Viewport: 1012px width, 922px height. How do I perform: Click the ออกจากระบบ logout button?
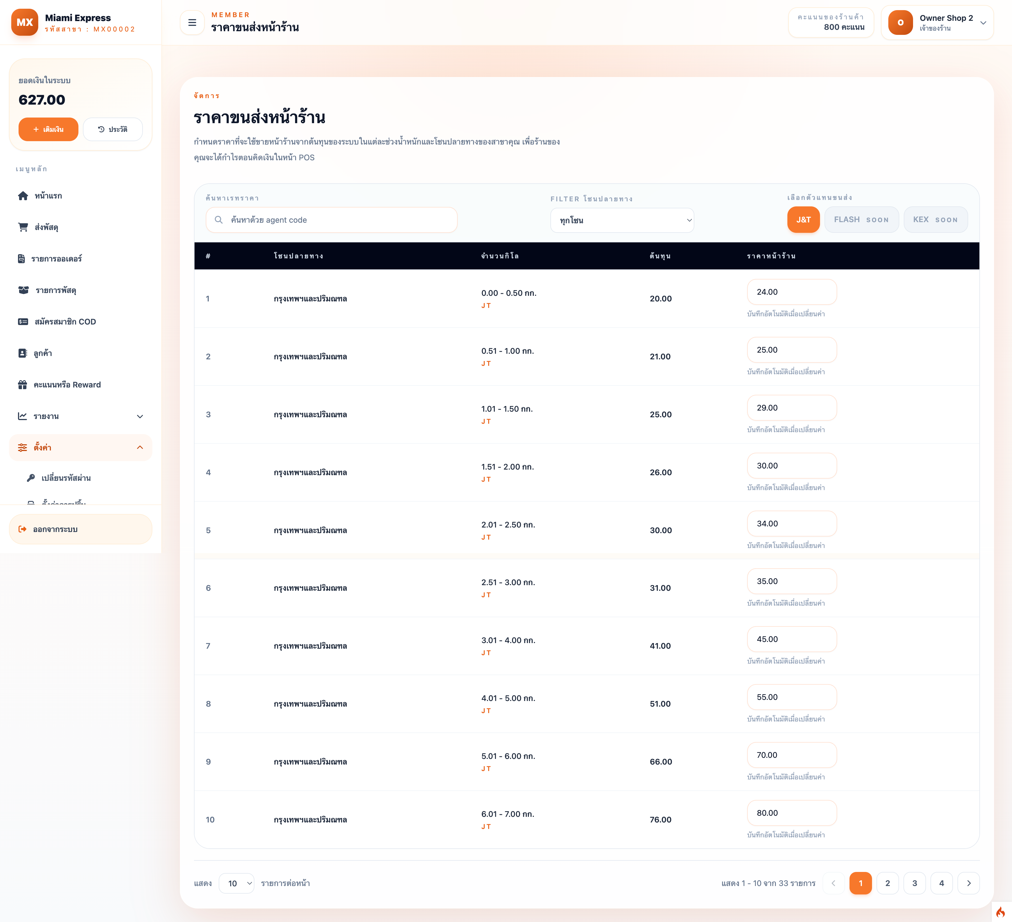click(80, 529)
